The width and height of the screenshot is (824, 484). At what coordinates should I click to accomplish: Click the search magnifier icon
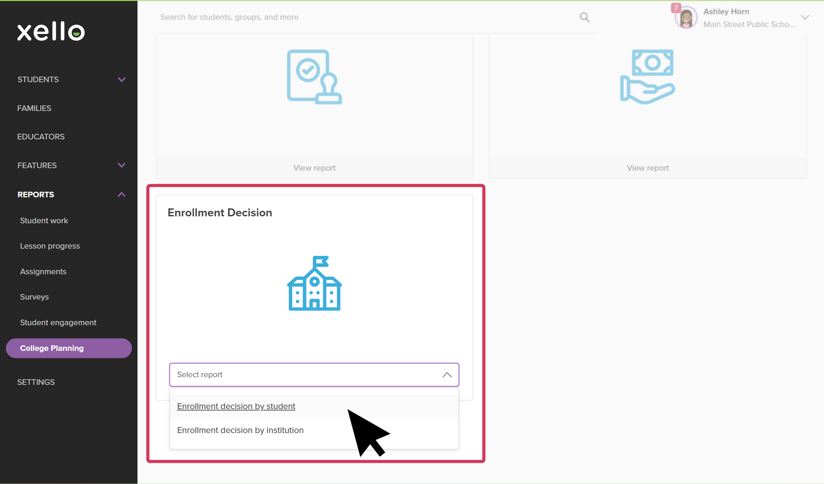585,17
